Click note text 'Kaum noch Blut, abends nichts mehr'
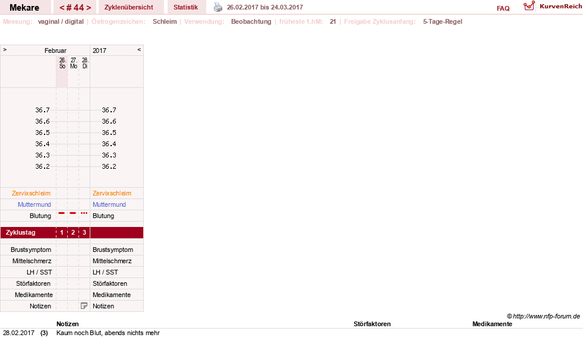 (x=108, y=333)
